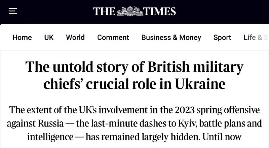Switch to the Sport section
The image size is (269, 148).
[x=222, y=37]
